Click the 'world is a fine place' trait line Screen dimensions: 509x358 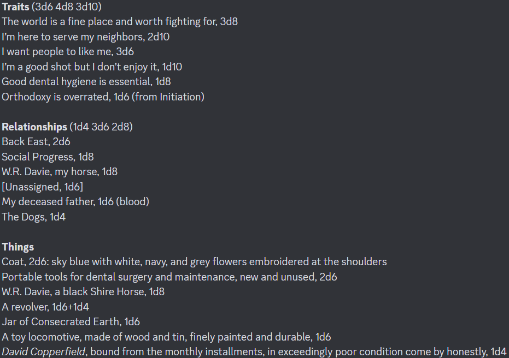[x=120, y=22]
